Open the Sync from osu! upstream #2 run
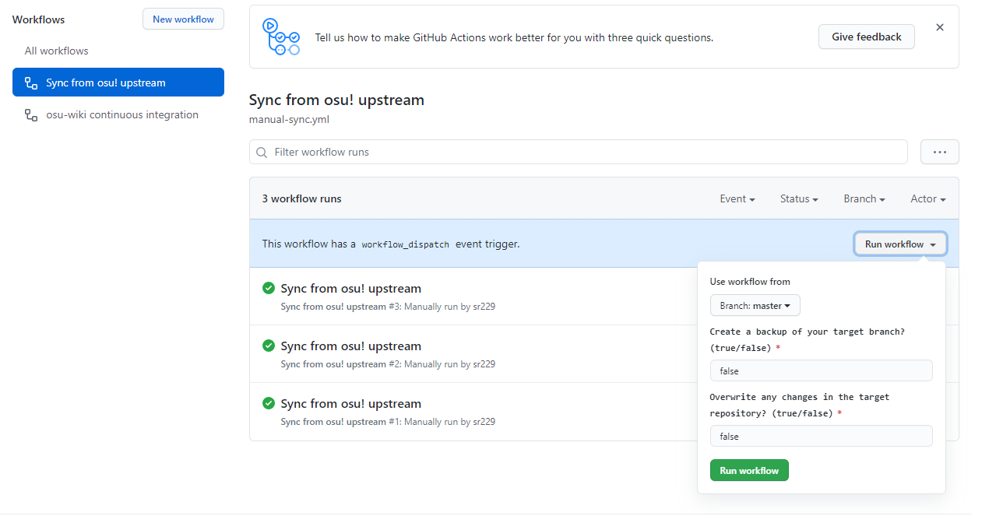 [x=350, y=346]
